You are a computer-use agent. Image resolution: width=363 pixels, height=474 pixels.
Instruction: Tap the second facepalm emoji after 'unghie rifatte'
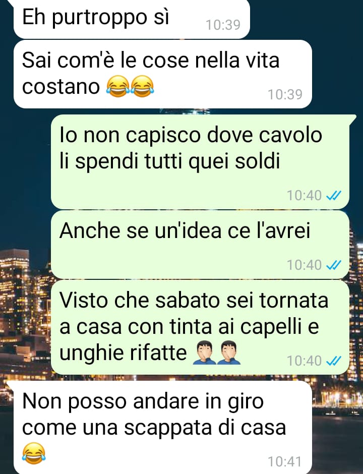click(x=229, y=353)
